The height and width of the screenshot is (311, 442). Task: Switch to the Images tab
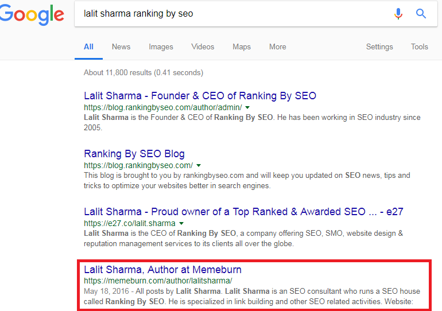[x=161, y=46]
